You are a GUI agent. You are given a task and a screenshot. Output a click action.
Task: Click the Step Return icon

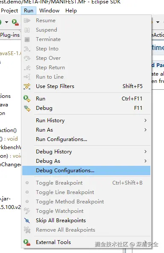pos(27,68)
